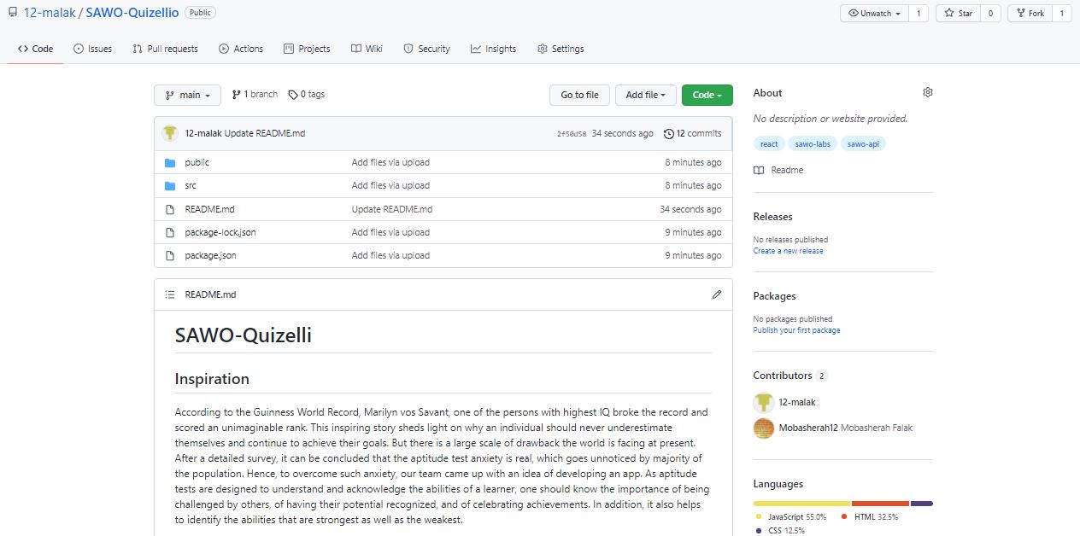Open README table of contents list icon
Screen dimensions: 1080x536
click(169, 294)
